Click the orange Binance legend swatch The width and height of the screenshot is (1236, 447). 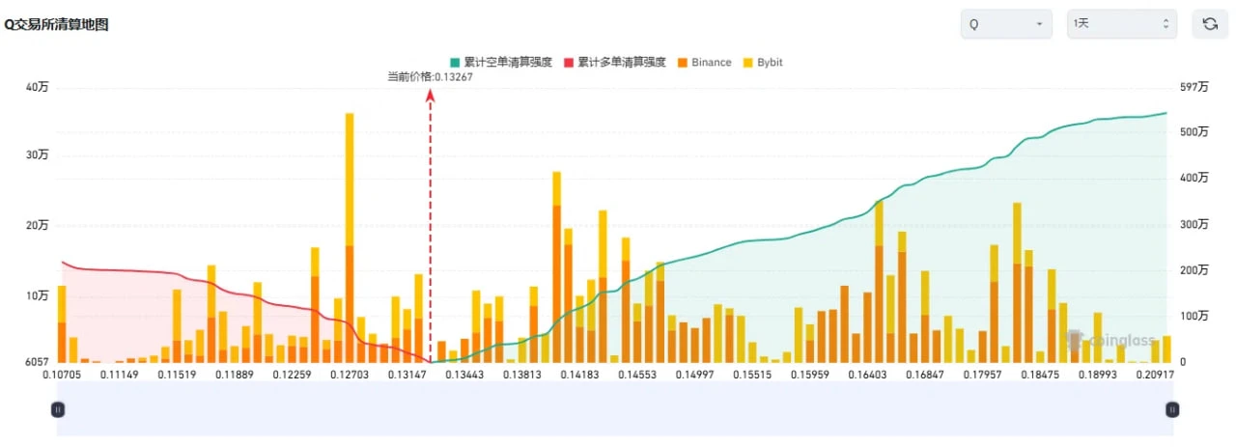click(682, 62)
